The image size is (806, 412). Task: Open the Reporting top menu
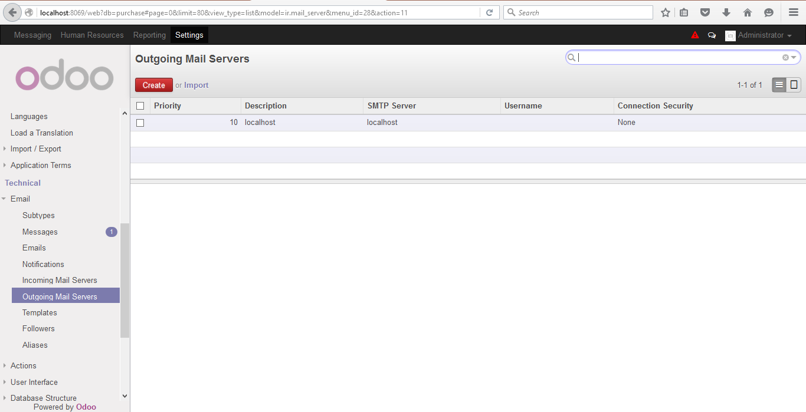click(x=149, y=35)
